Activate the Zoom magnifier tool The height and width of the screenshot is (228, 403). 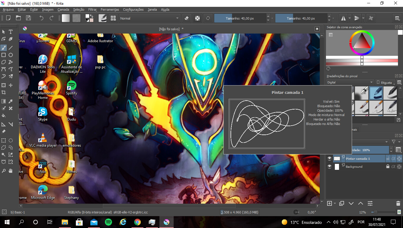coord(4,171)
